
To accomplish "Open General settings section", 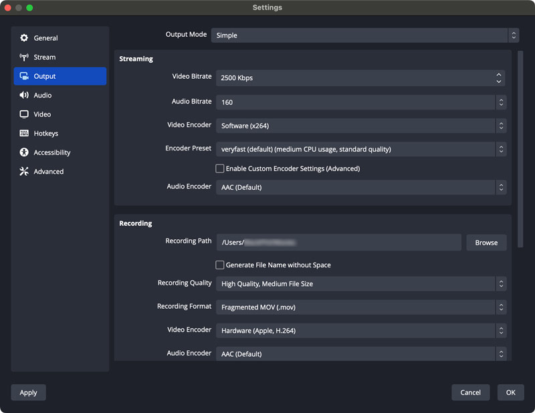I will pyautogui.click(x=60, y=38).
